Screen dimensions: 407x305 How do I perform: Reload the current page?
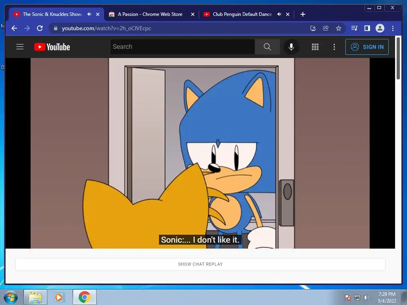pos(40,28)
